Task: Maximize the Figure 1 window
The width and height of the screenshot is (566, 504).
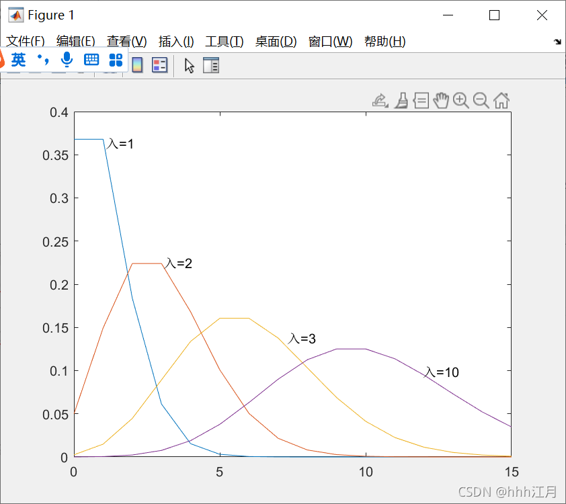Action: (x=494, y=15)
